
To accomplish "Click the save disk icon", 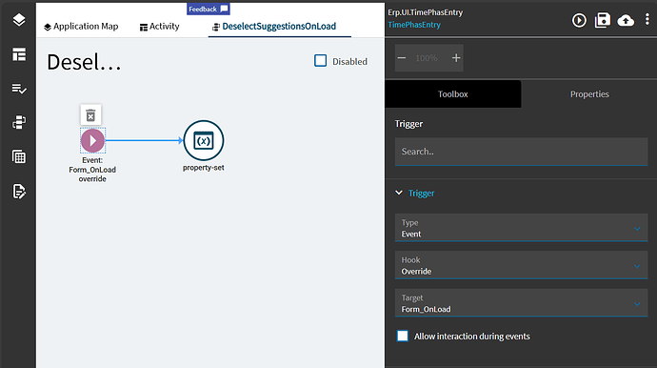I will [x=603, y=20].
